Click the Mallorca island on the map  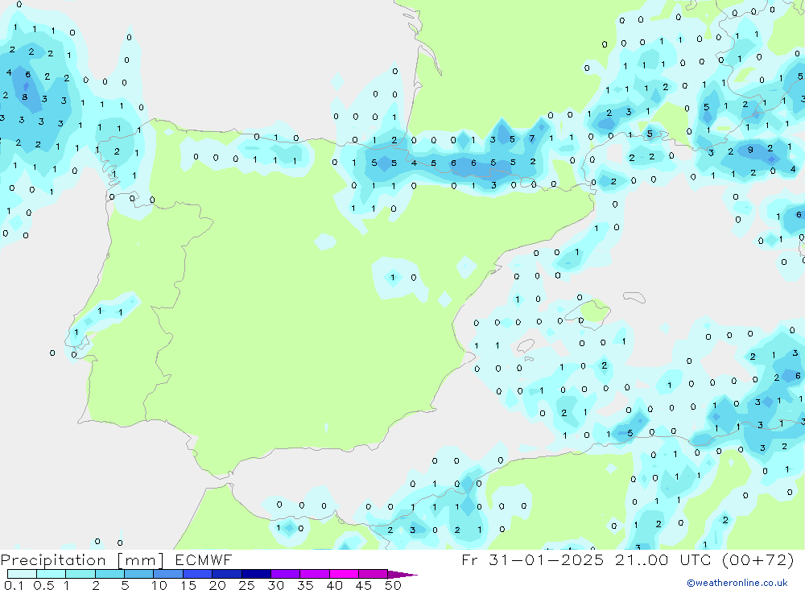tap(595, 311)
